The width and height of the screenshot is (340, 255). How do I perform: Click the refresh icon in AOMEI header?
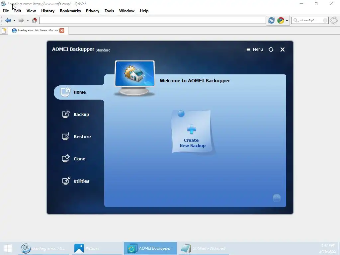click(x=271, y=49)
